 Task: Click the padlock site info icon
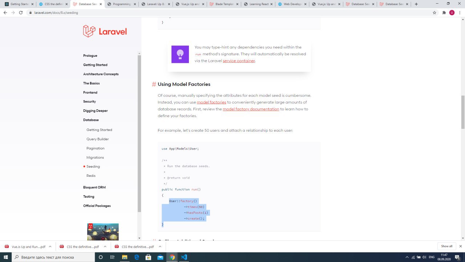click(31, 12)
